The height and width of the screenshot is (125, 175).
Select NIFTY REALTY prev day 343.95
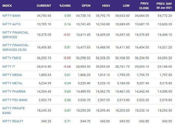(167, 121)
